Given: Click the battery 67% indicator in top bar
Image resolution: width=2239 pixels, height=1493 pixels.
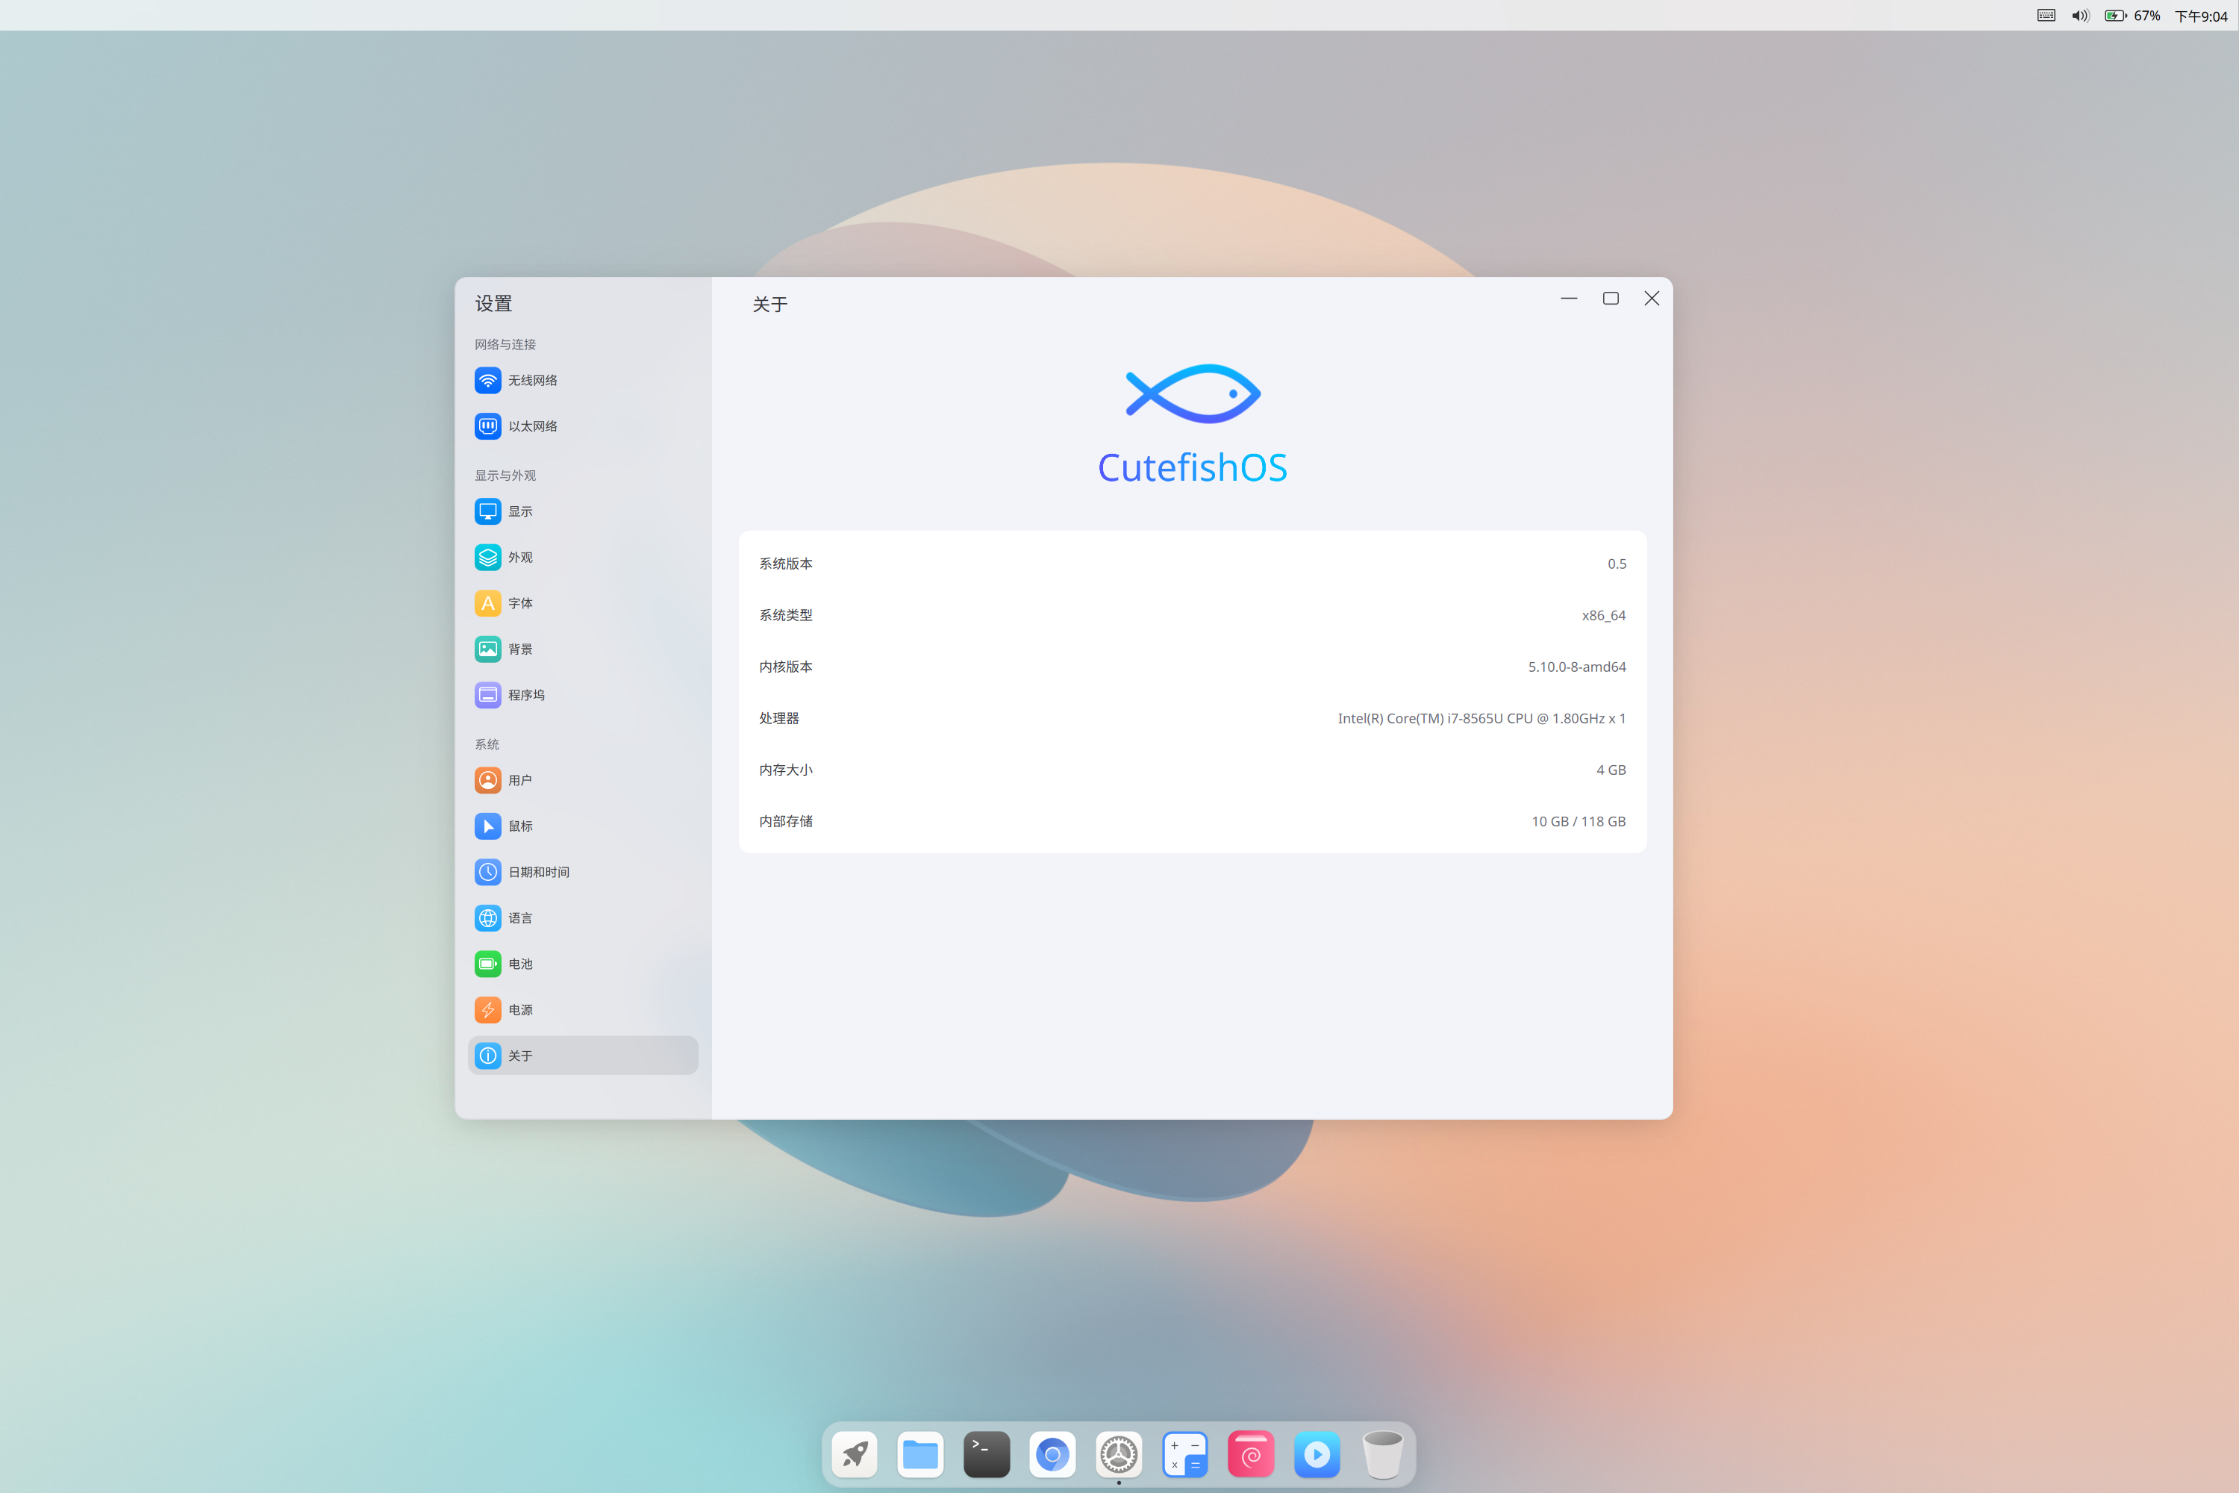Looking at the screenshot, I should (2132, 15).
